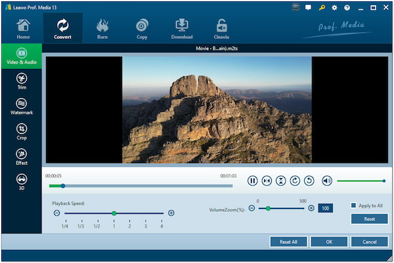Viewport: 394px width, 263px height.
Task: Switch to the Effect panel
Action: coord(21,156)
